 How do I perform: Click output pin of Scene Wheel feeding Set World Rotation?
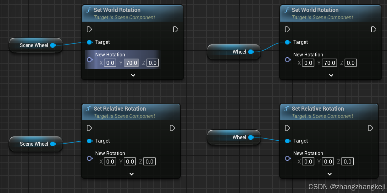point(53,45)
